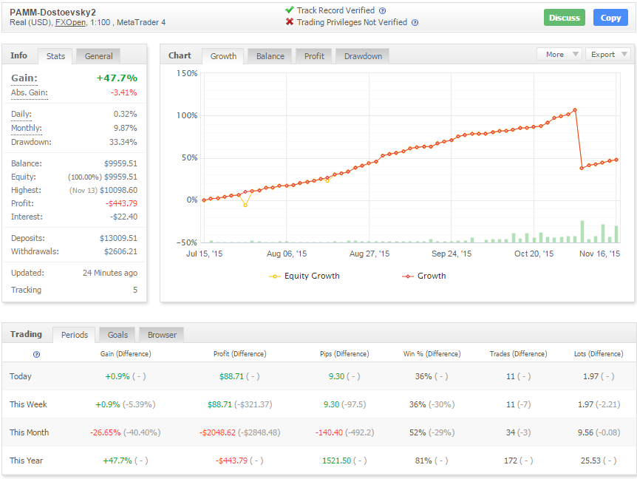
Task: Click help icon beside Trading Privileges Not Verified
Action: pos(415,23)
